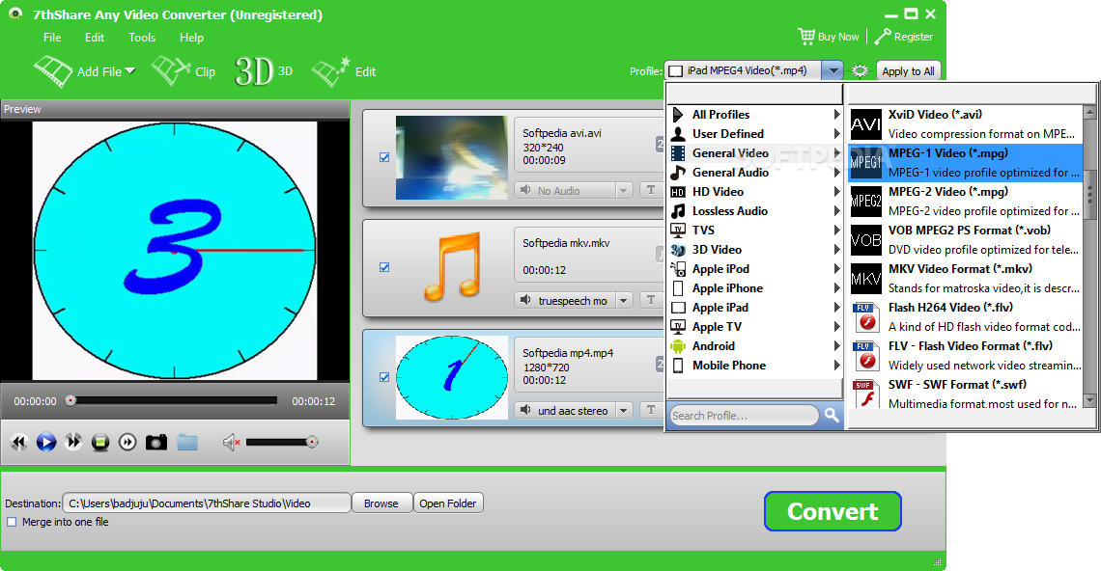Select Flash H264 Video (*.flv)
Image resolution: width=1101 pixels, height=571 pixels.
965,317
